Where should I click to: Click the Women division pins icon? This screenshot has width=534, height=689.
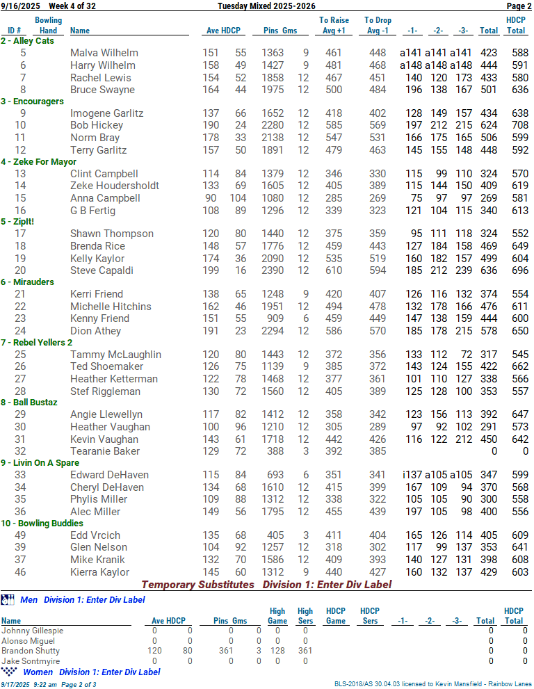[9, 672]
